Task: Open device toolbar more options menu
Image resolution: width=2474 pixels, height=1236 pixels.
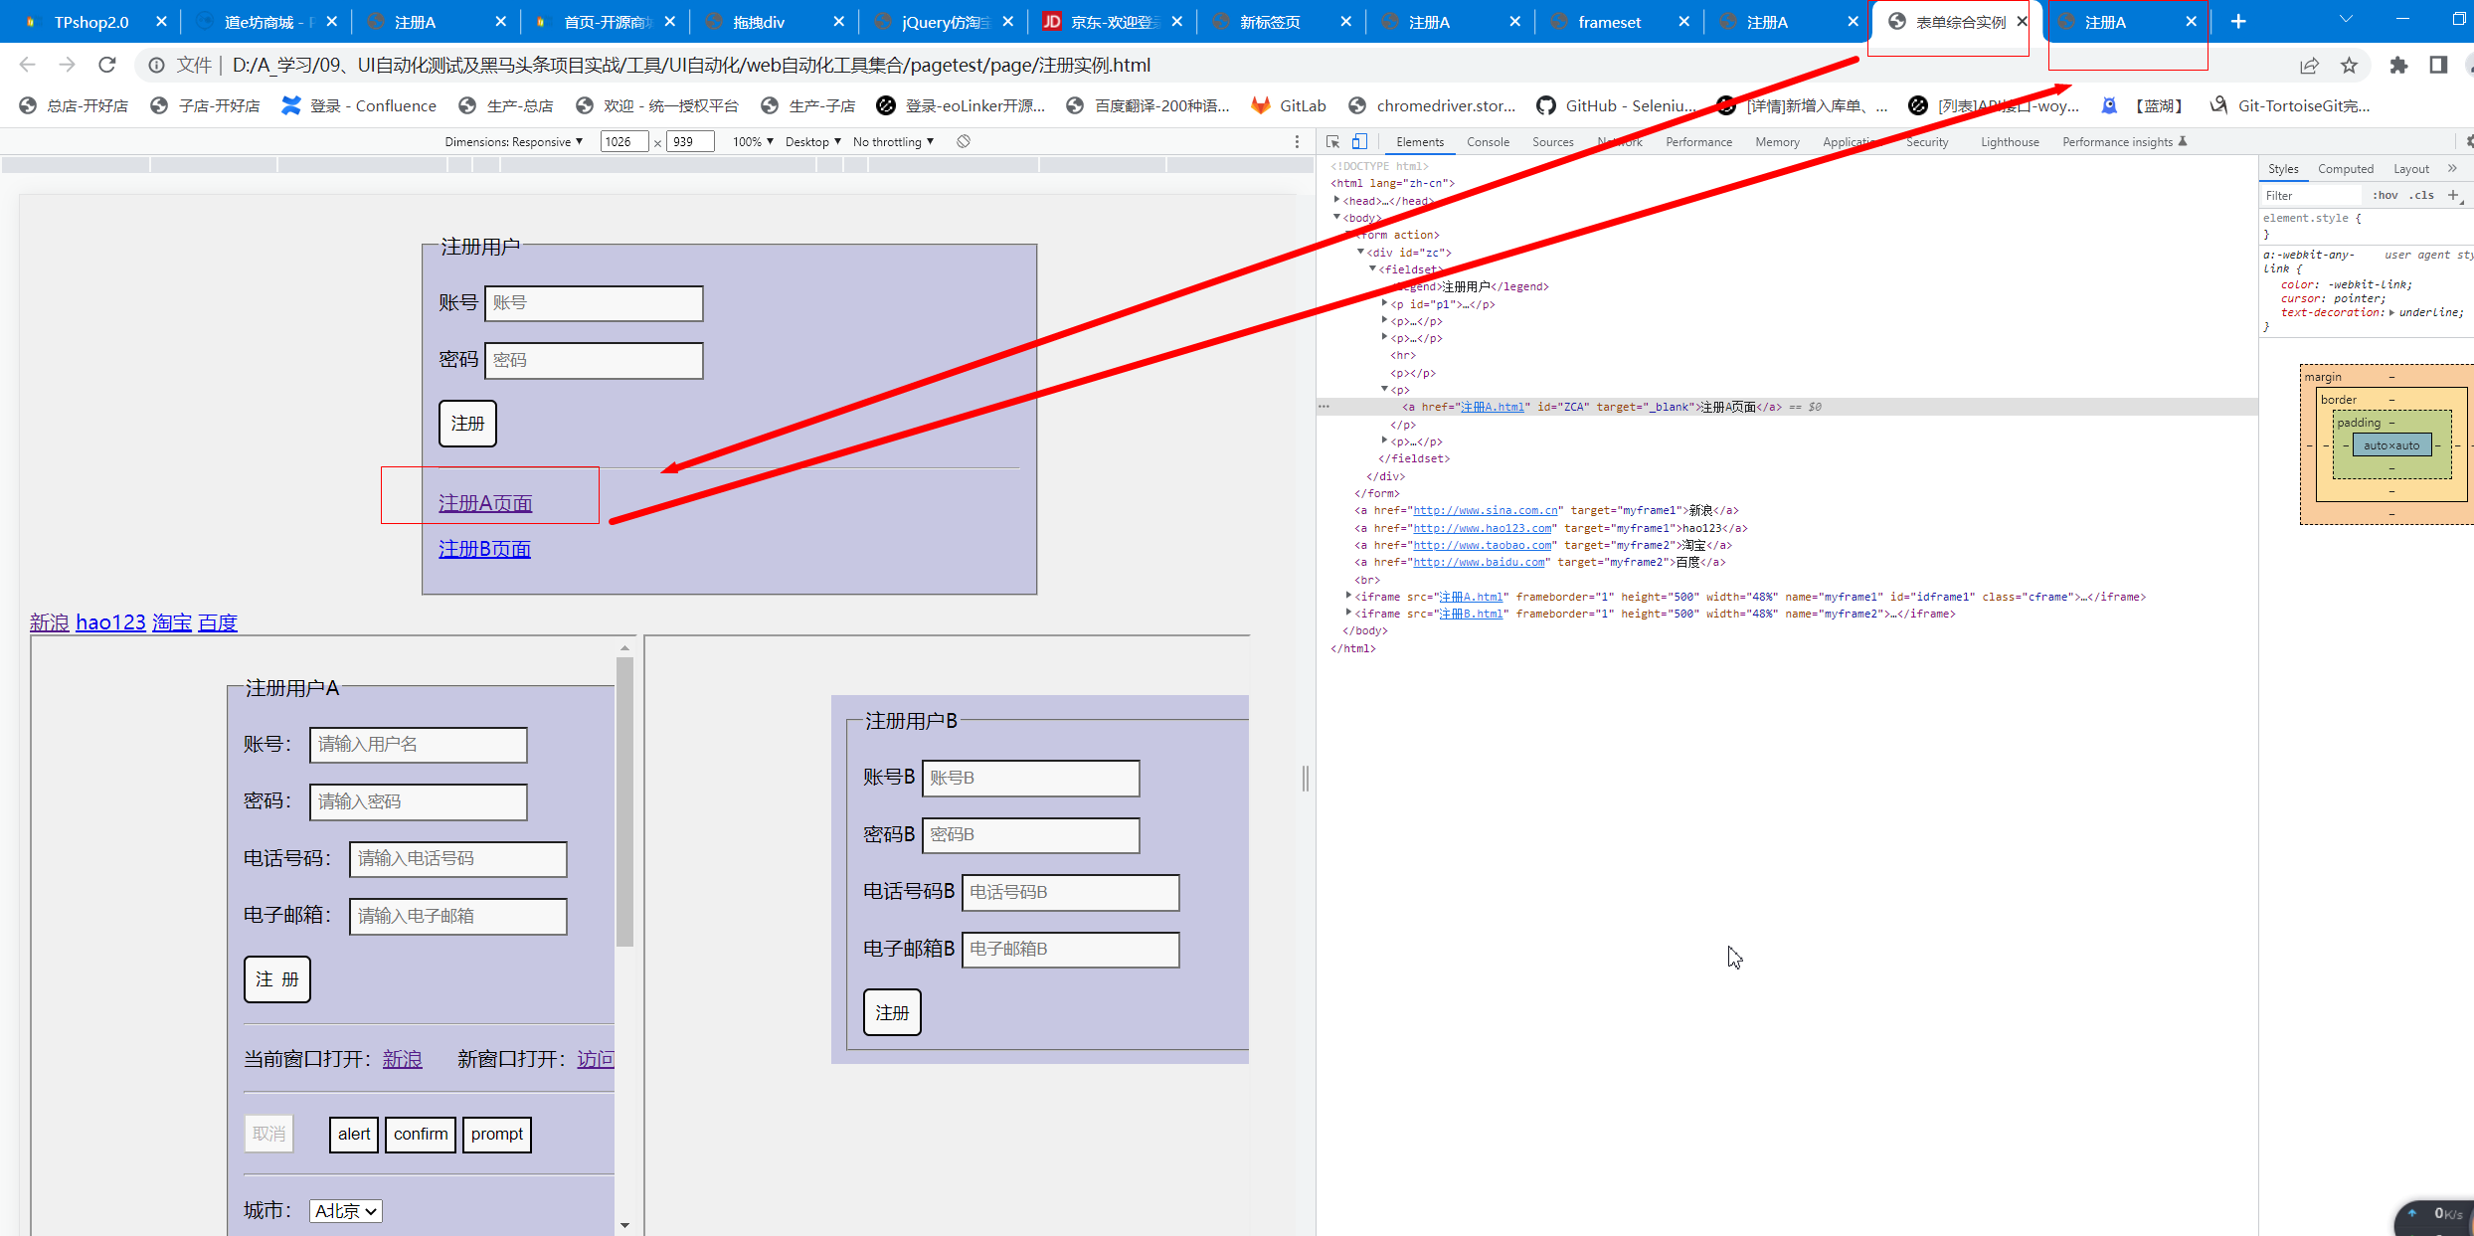Action: click(x=1297, y=142)
